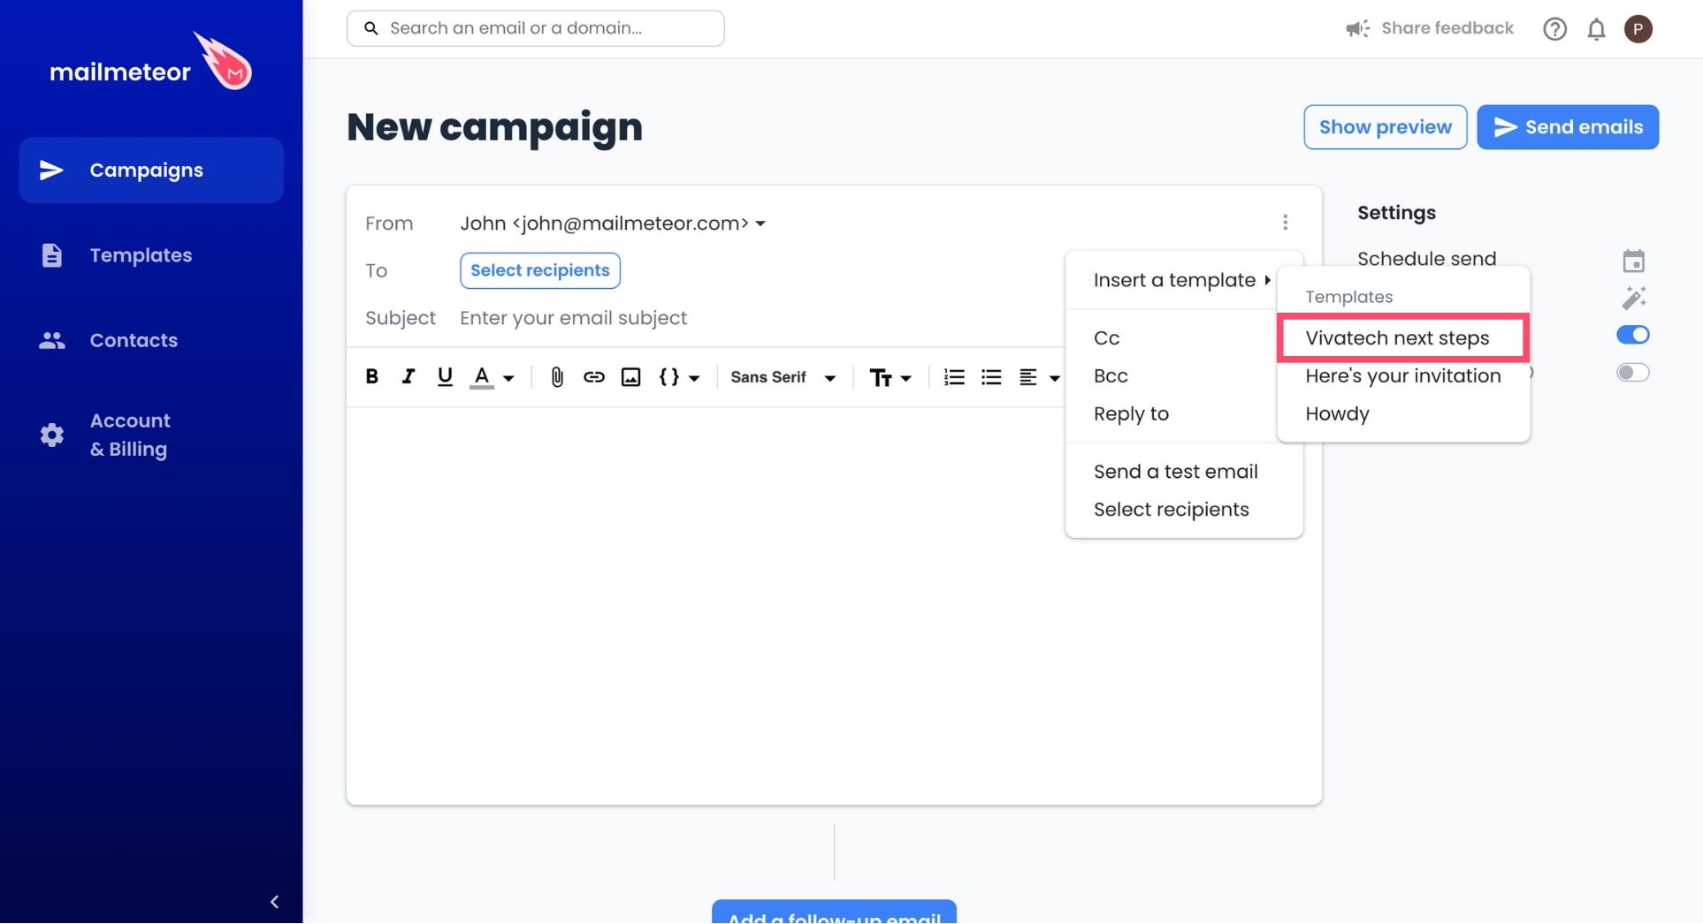Toggle underline formatting
The image size is (1703, 924).
point(445,377)
